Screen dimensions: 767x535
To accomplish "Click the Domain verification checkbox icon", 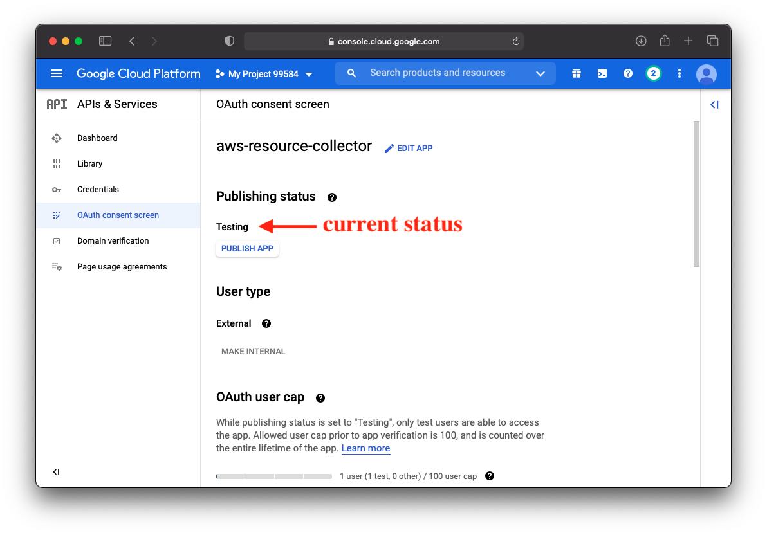I will pyautogui.click(x=57, y=241).
